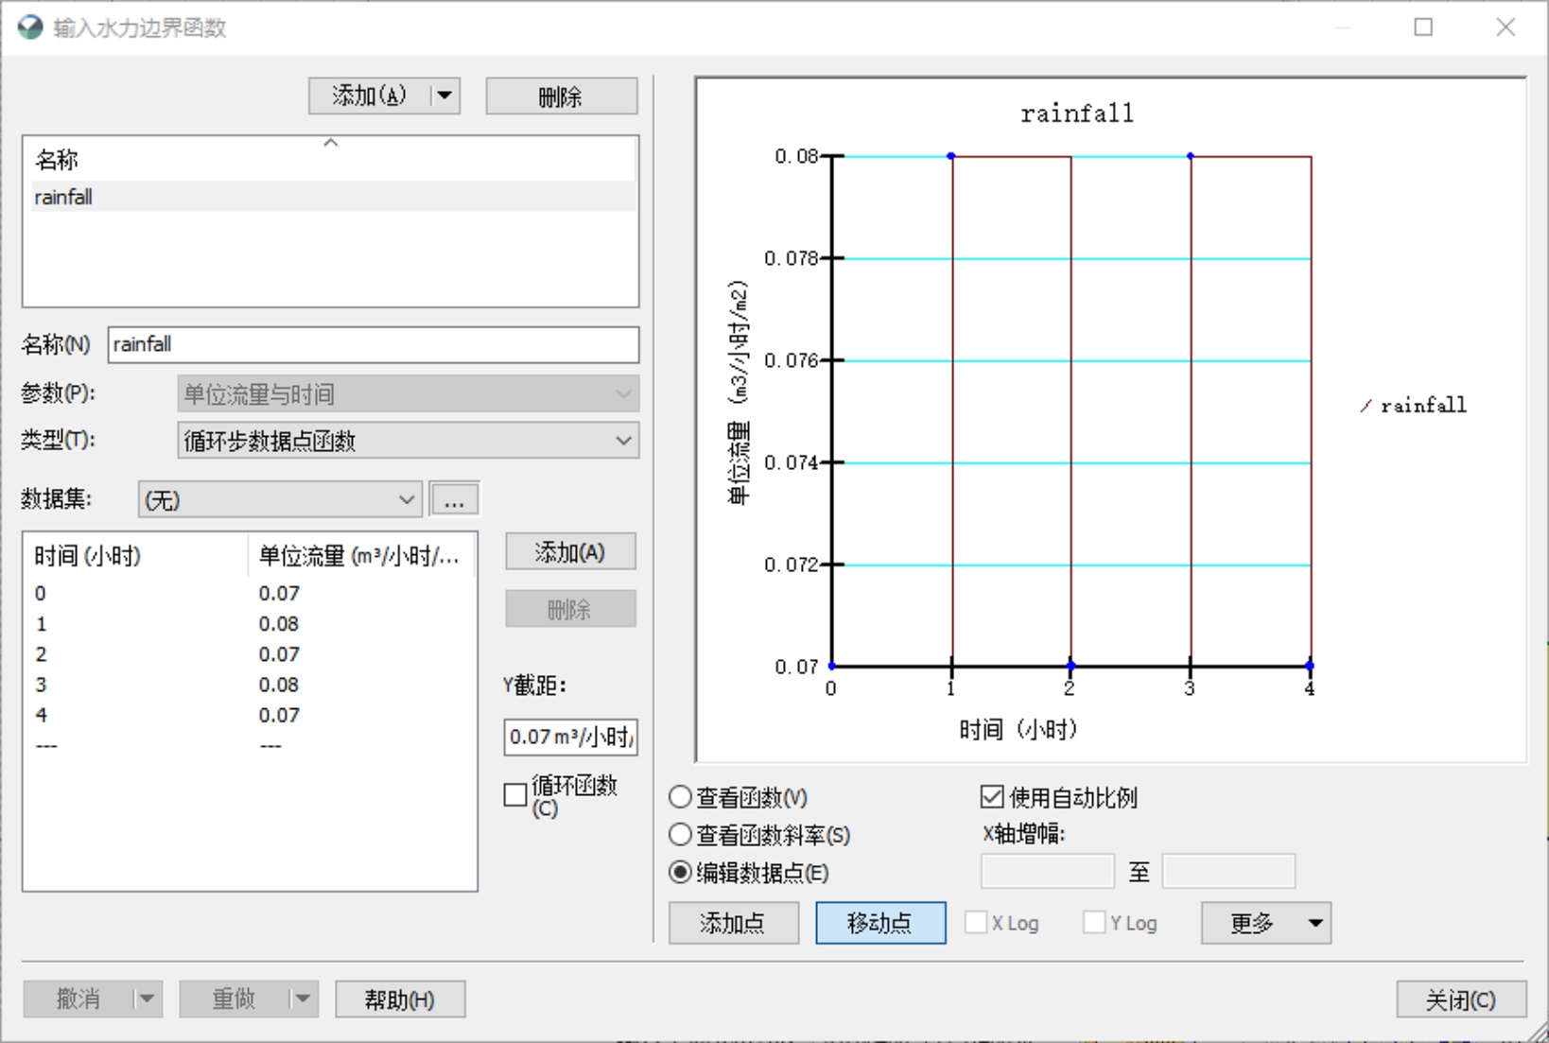Click the application icon in the title bar
1549x1043 pixels.
coord(30,27)
